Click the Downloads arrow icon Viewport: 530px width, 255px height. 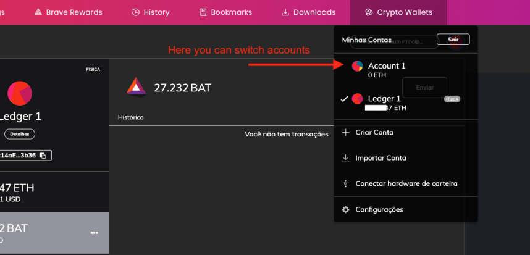(285, 12)
